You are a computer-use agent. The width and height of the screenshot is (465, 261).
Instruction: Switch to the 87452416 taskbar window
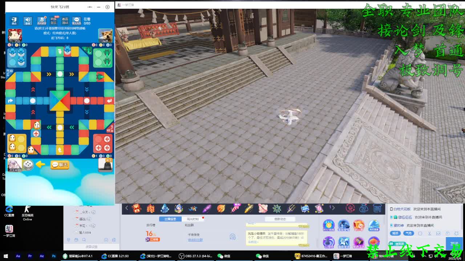[312, 256]
